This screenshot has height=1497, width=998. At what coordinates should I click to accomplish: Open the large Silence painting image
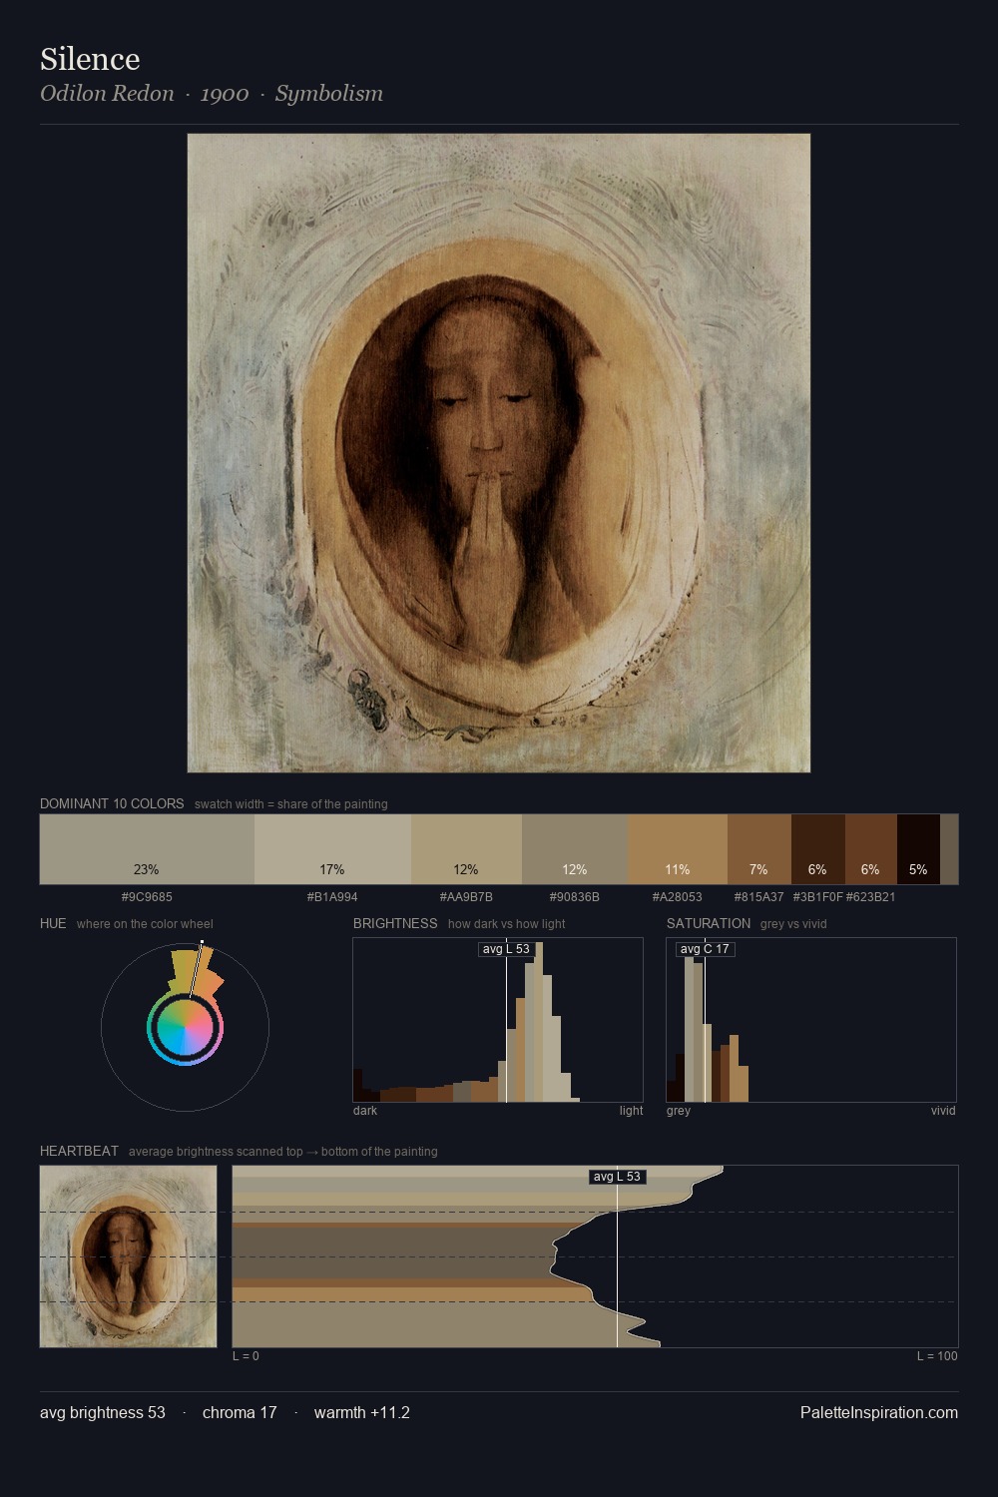(x=499, y=453)
